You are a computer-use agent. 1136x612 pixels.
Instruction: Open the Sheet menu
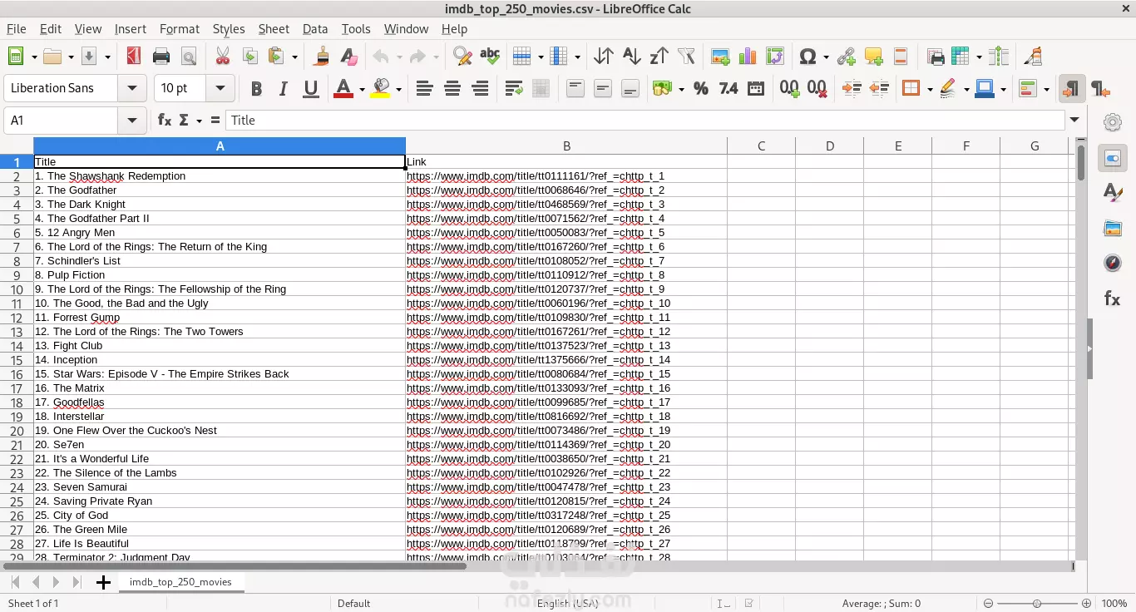pos(274,29)
